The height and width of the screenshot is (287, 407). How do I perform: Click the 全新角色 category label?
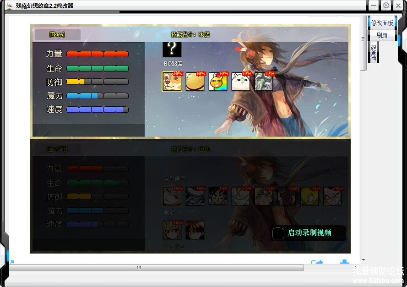[x=174, y=179]
